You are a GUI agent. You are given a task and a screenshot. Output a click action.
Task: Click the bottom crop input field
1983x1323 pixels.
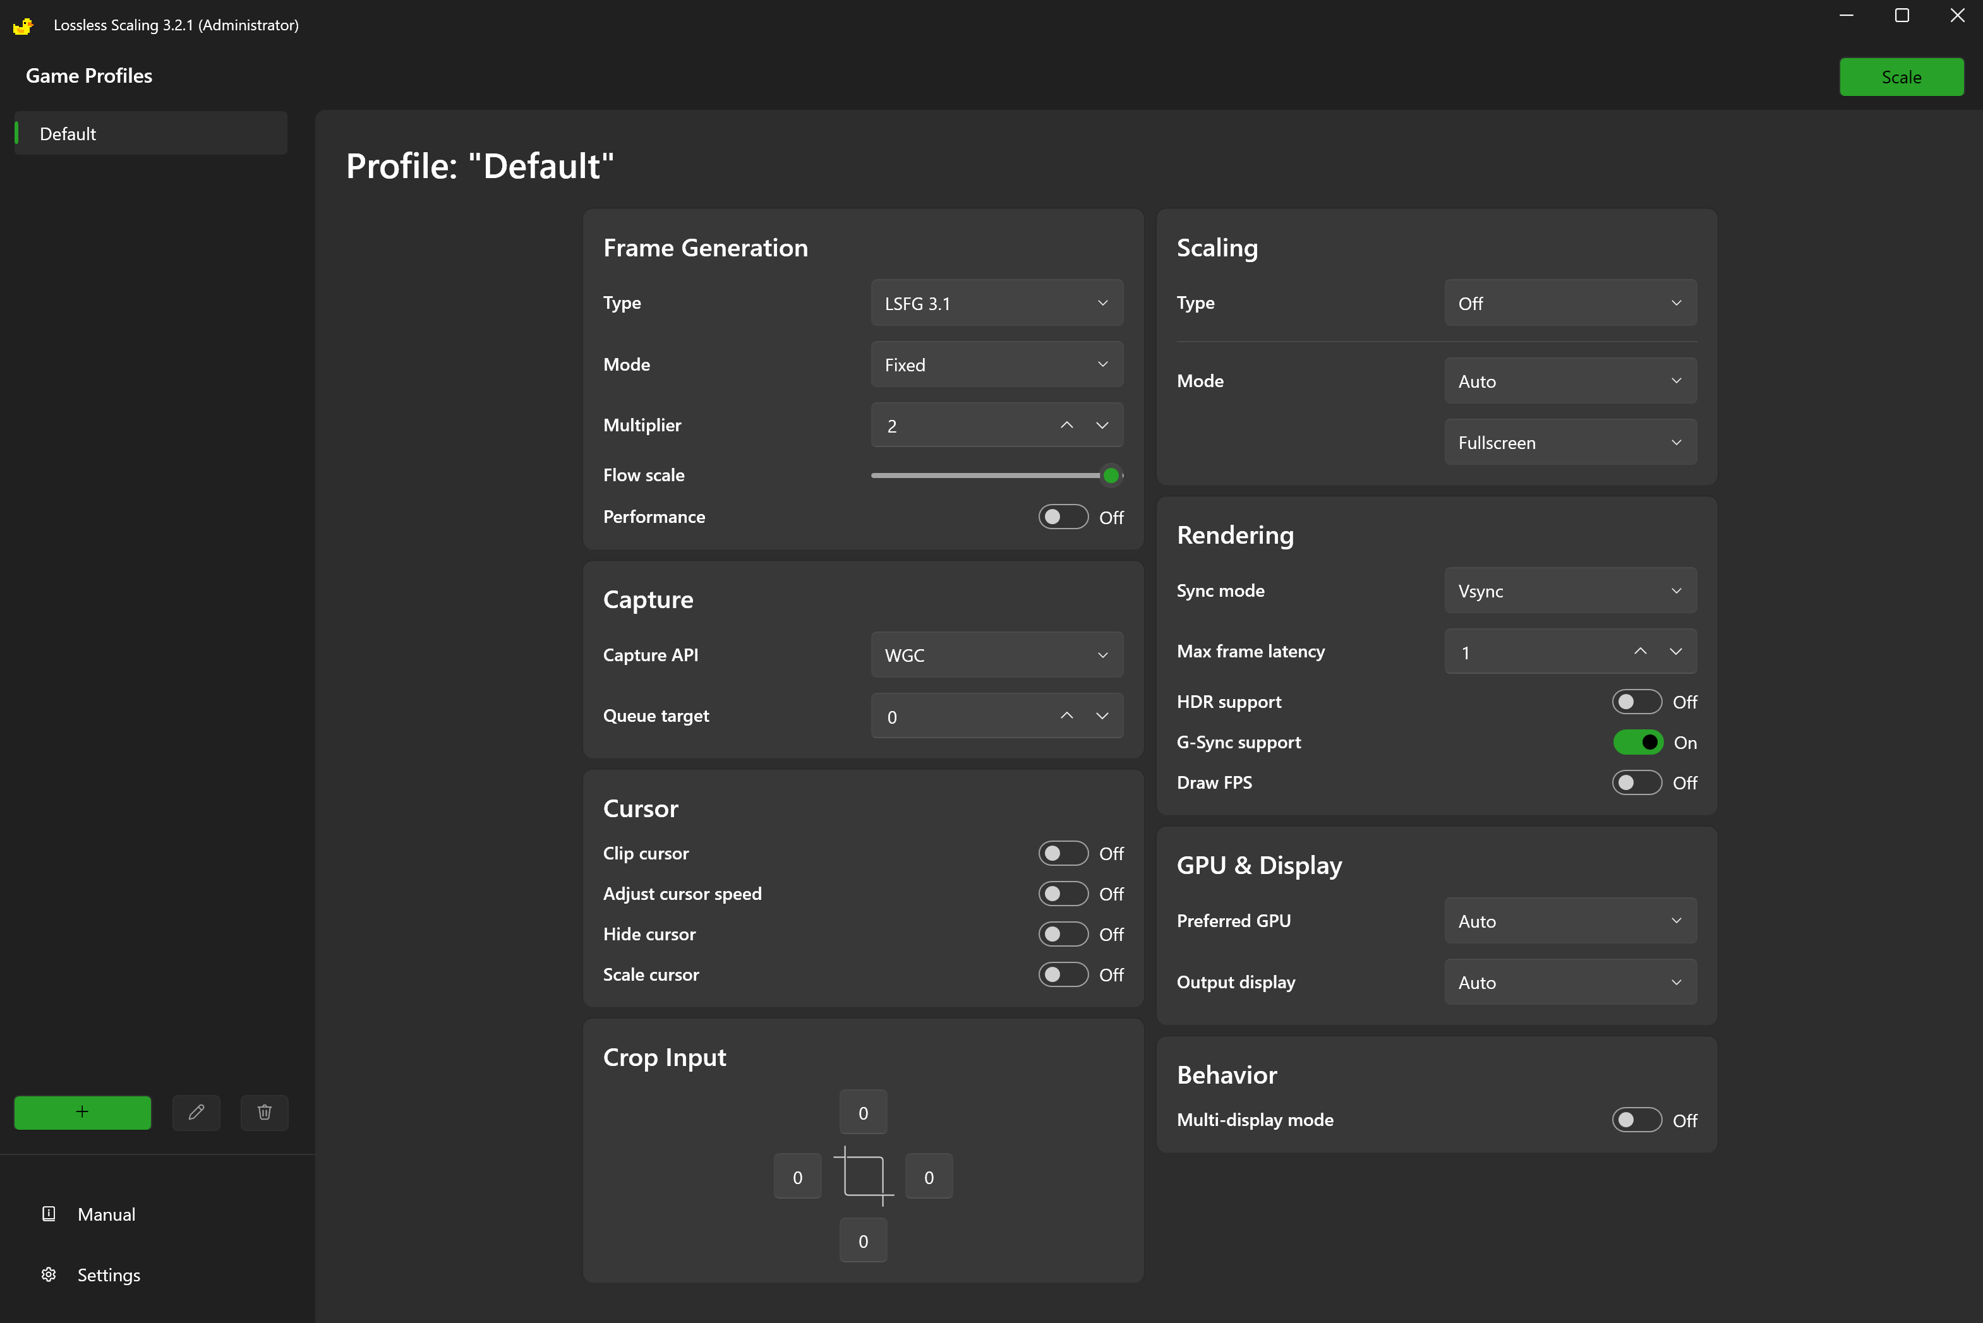(863, 1240)
